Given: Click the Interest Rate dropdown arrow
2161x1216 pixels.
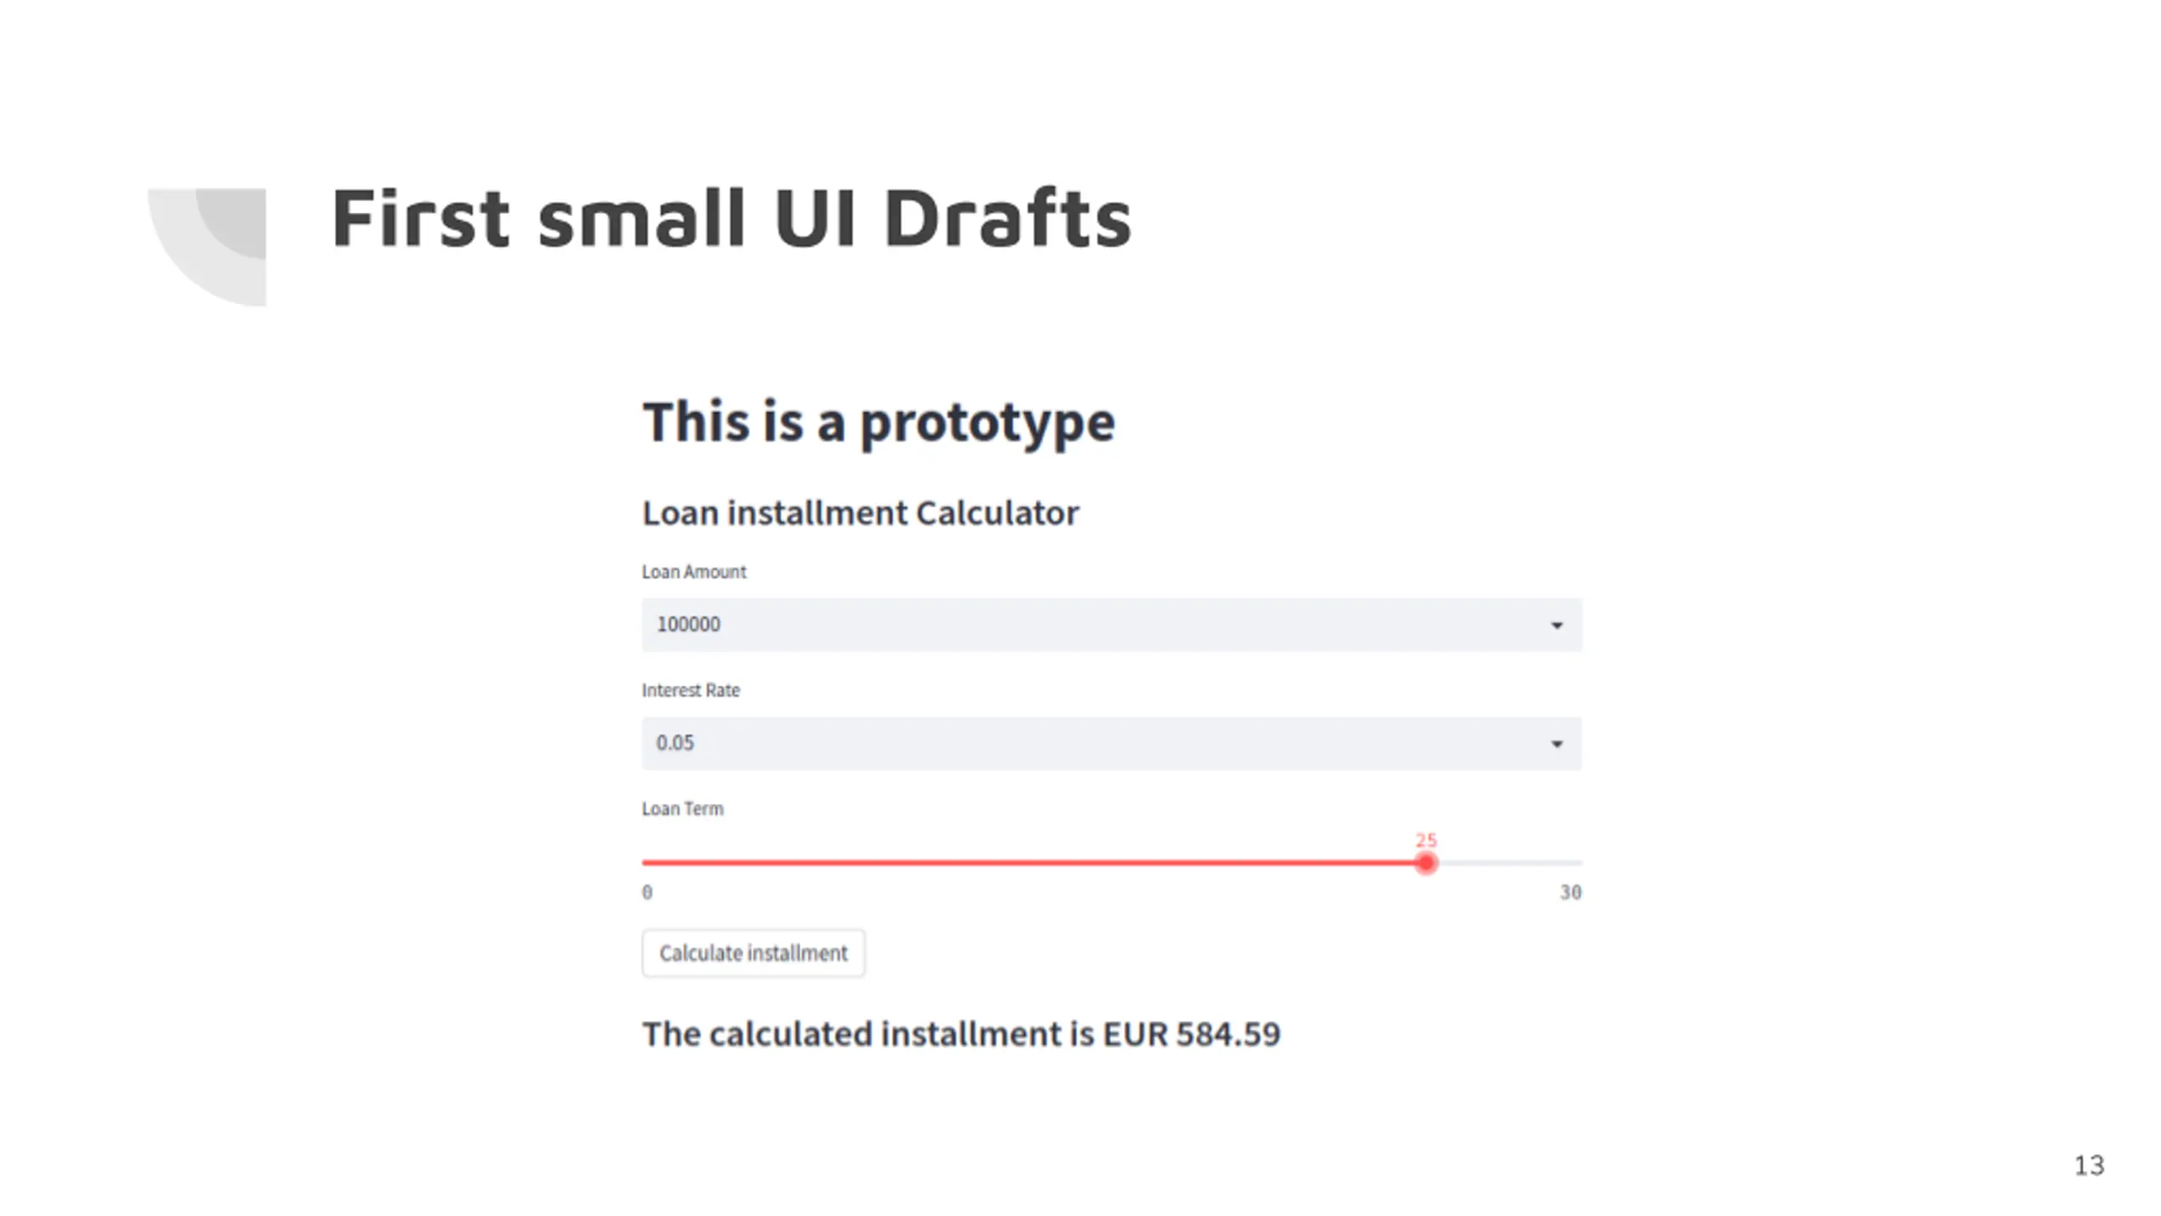Looking at the screenshot, I should click(1557, 743).
